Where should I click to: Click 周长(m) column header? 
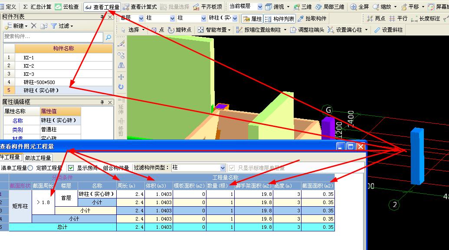(x=130, y=186)
